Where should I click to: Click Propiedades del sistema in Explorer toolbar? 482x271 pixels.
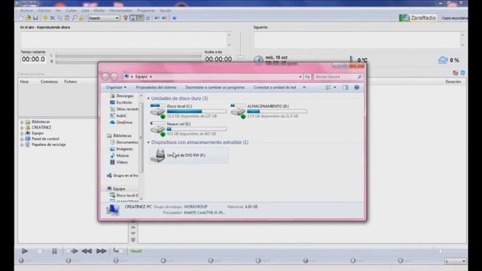click(x=156, y=87)
